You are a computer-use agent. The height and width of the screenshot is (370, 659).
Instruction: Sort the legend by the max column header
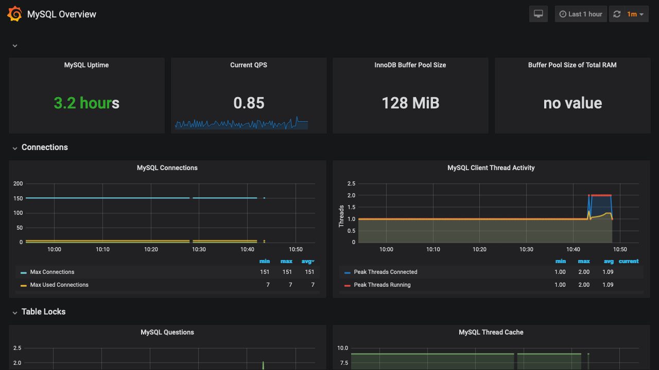point(286,261)
